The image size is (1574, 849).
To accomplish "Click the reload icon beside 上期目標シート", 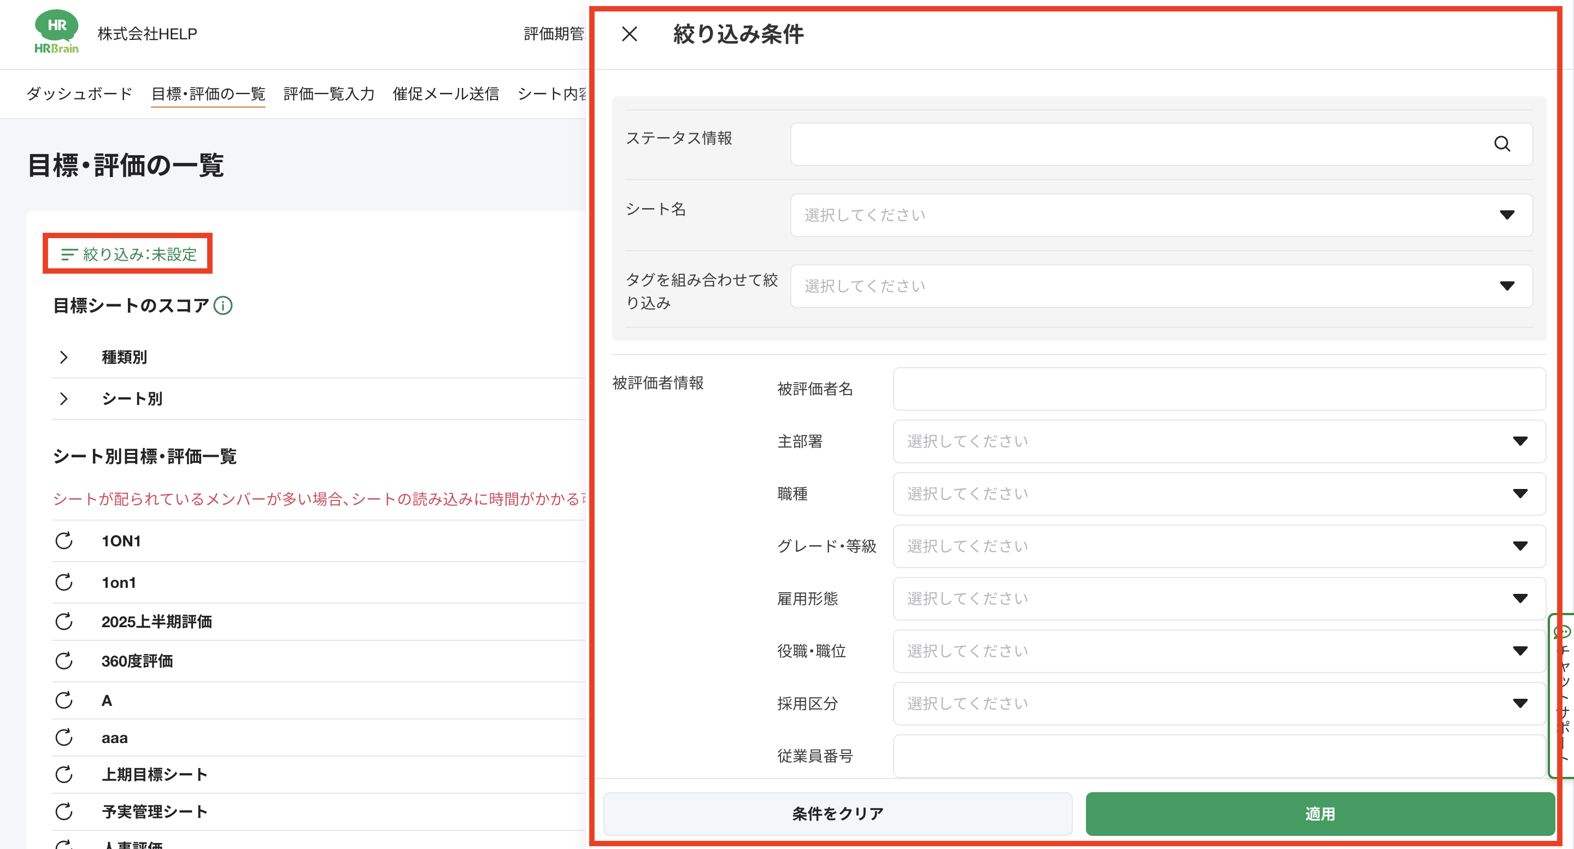I will 64,775.
